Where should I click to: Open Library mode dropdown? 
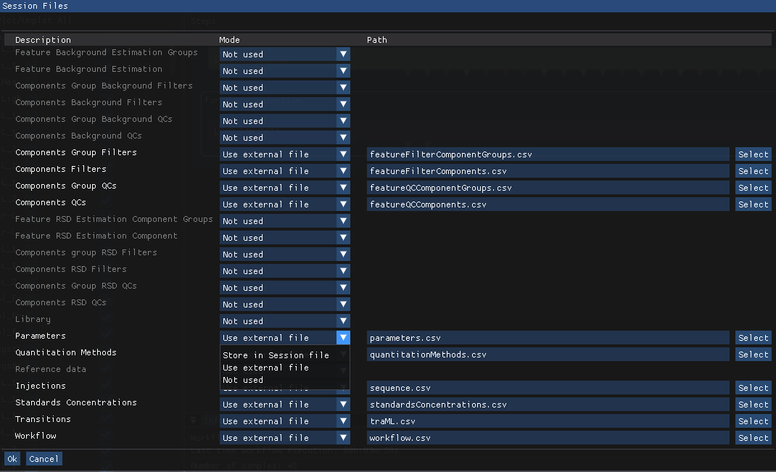(x=284, y=321)
